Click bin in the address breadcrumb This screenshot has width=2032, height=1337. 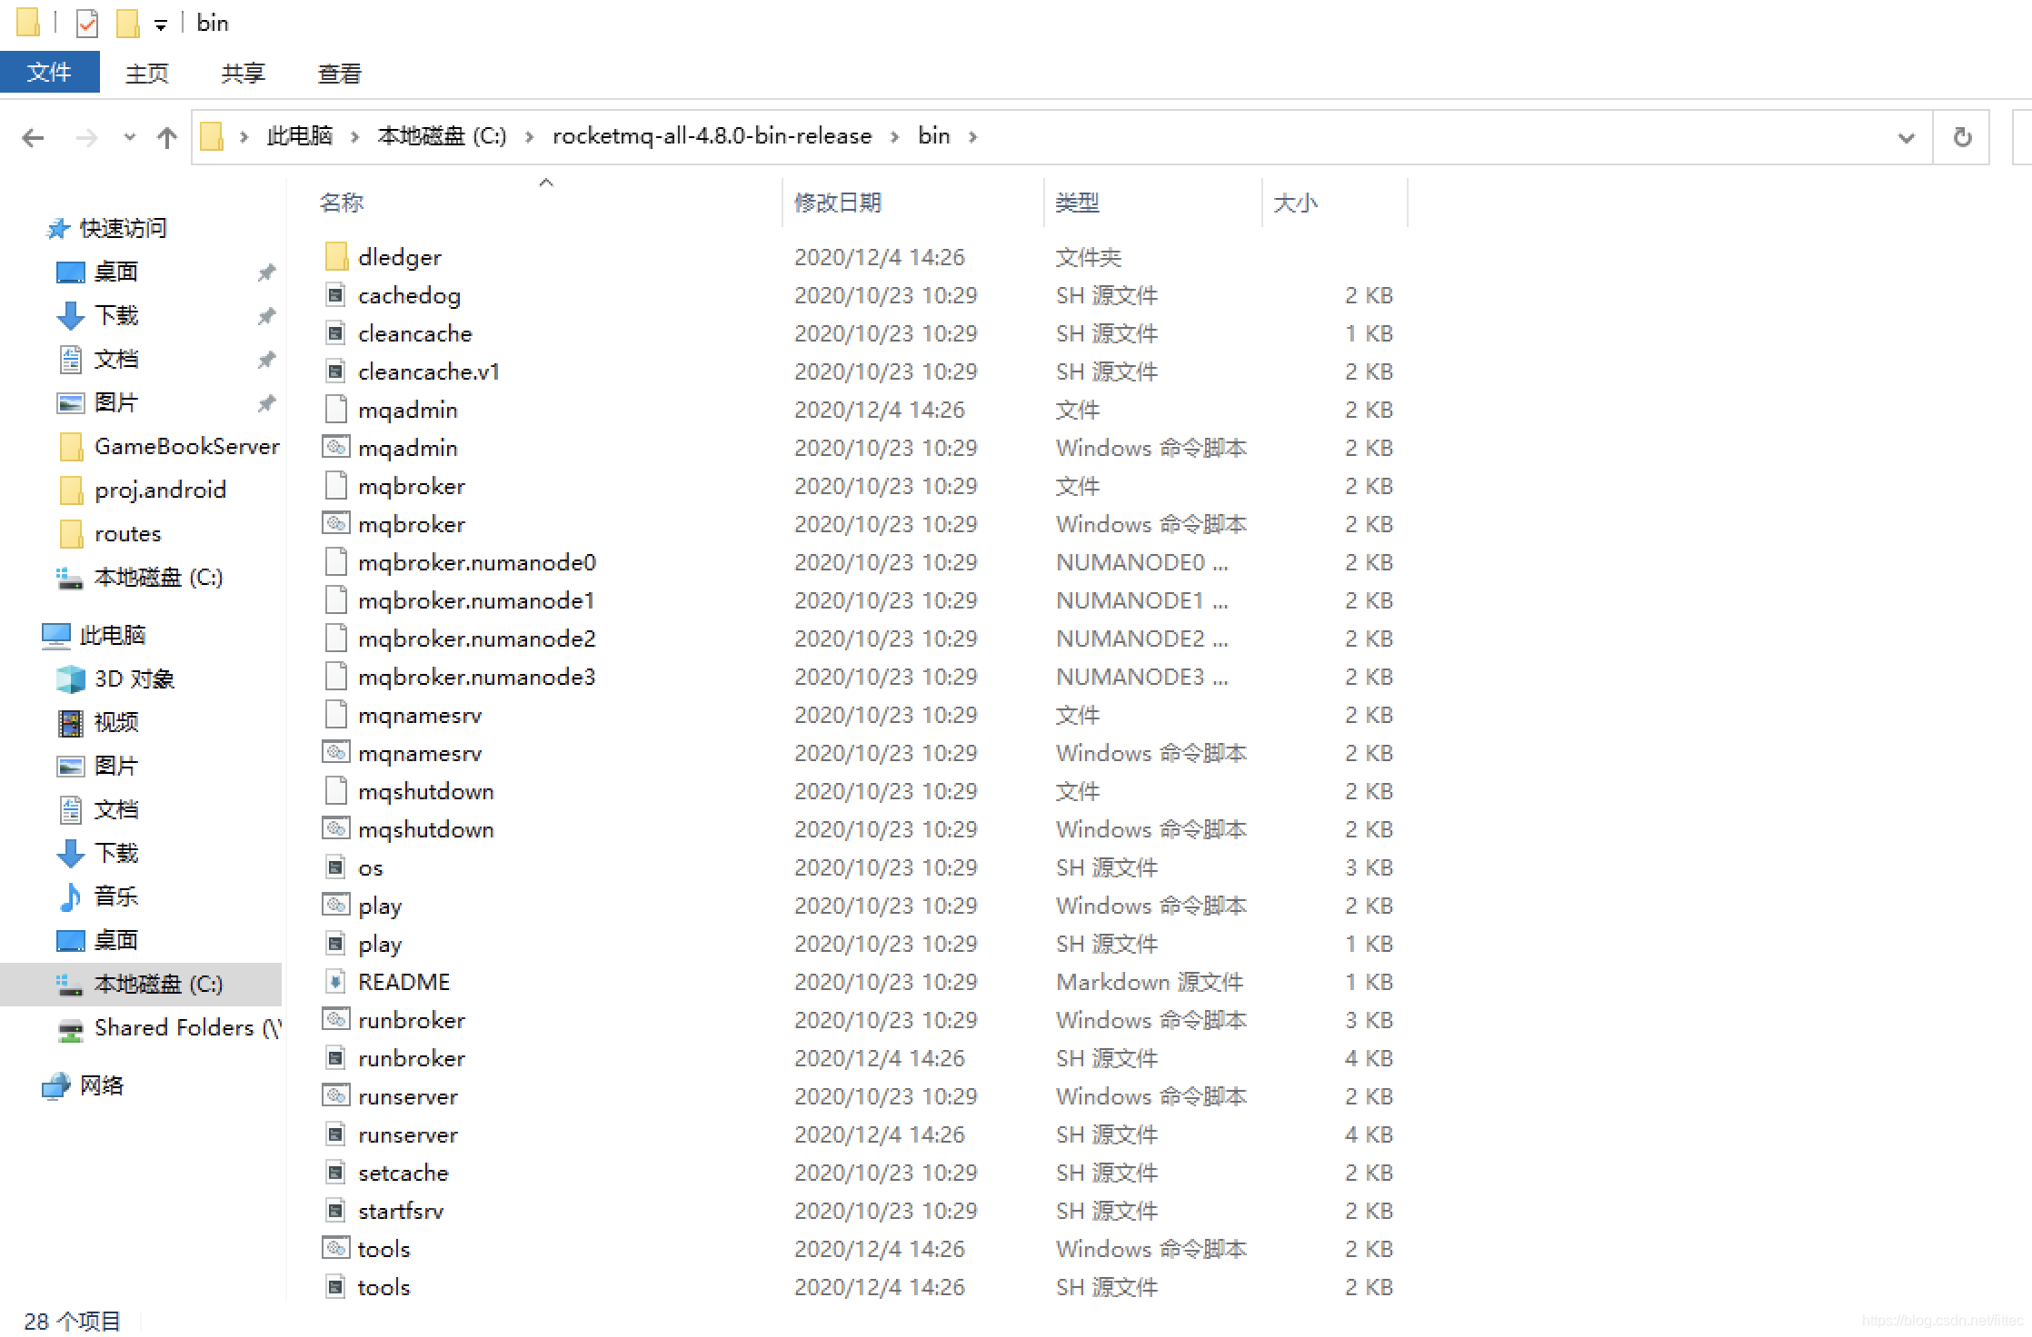[933, 136]
